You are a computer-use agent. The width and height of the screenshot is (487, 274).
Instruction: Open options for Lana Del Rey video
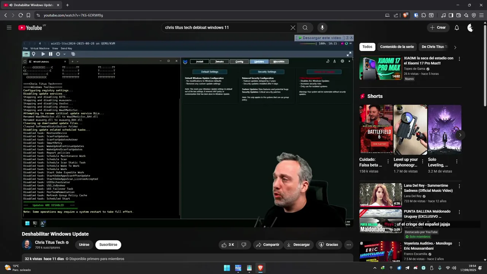[x=459, y=186]
